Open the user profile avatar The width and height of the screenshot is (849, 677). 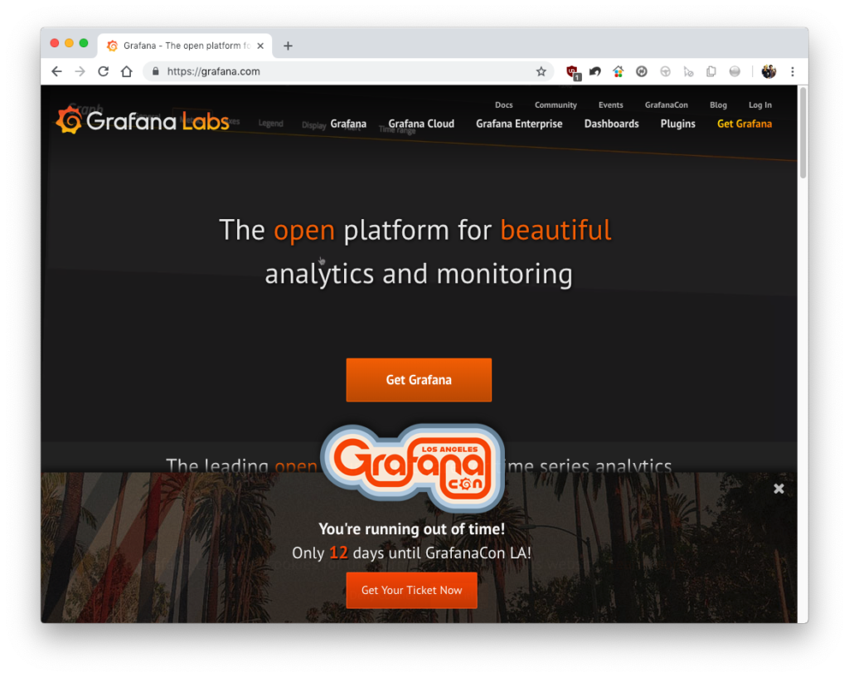tap(769, 71)
